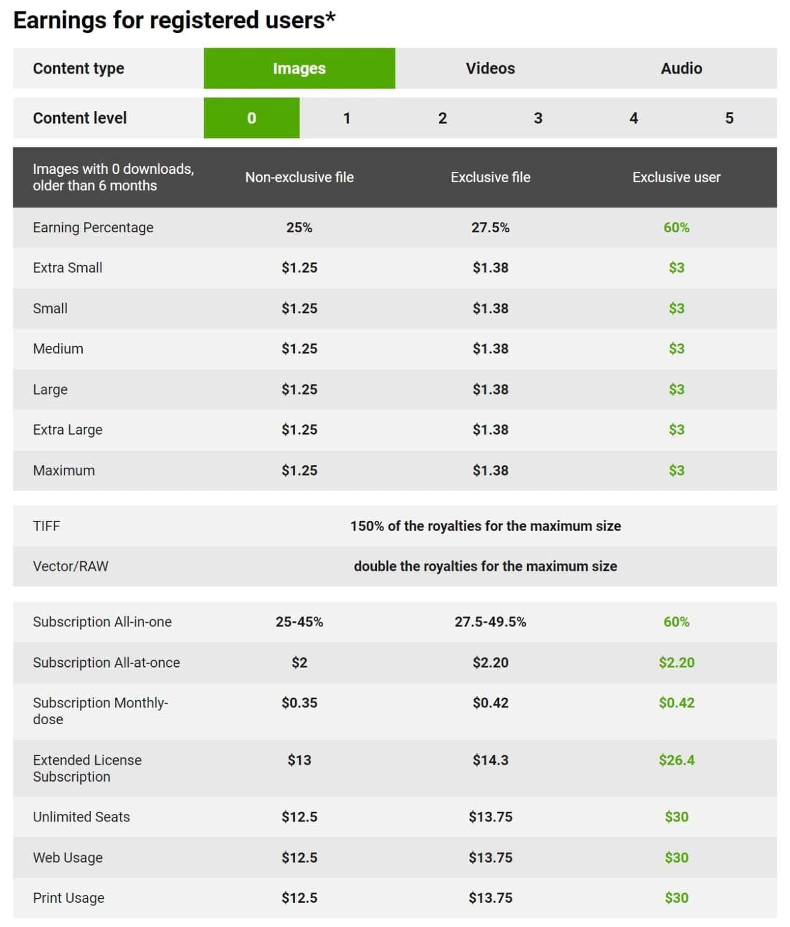790x927 pixels.
Task: Click the Earnings for registered users heading
Action: 174,21
